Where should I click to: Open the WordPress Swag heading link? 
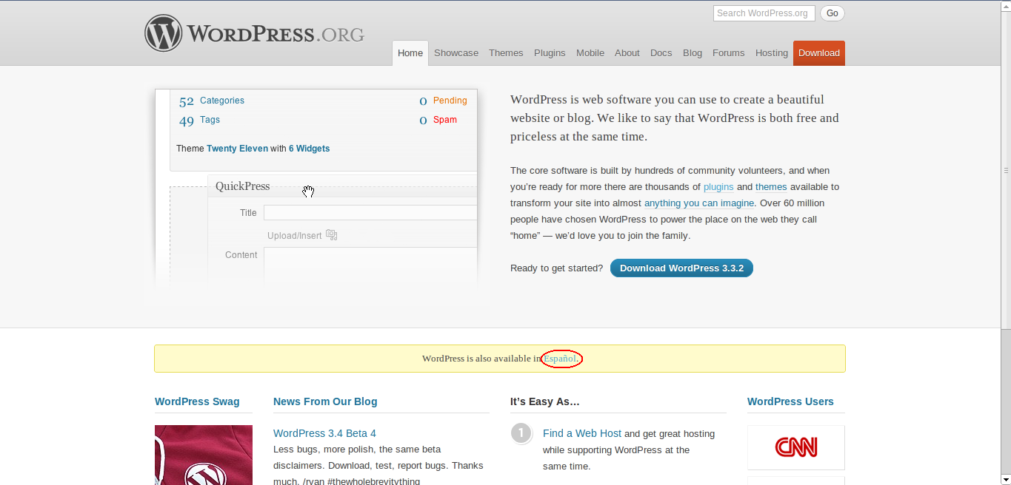tap(197, 401)
